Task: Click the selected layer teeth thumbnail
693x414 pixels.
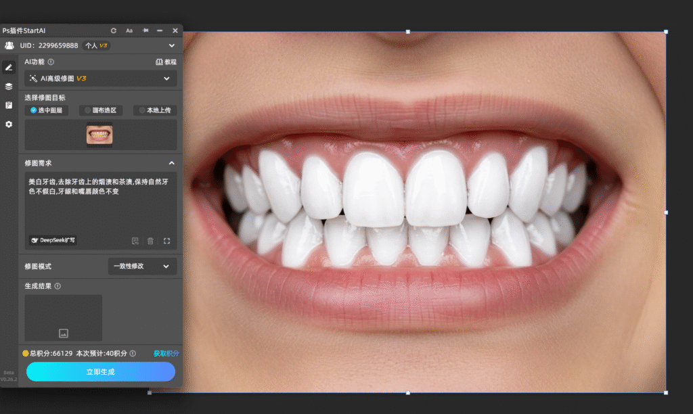Action: click(99, 135)
